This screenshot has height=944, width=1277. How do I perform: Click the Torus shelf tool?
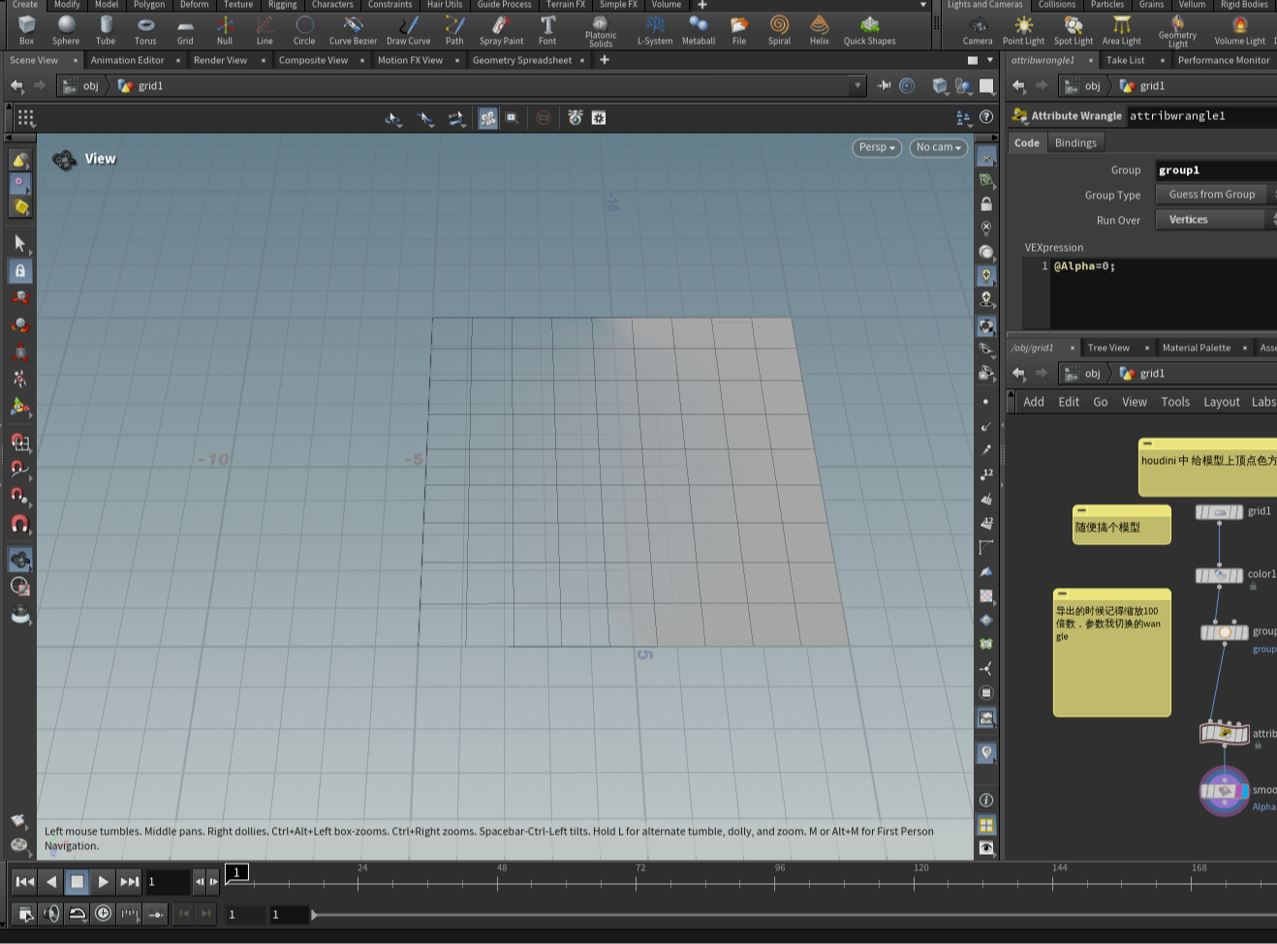145,29
